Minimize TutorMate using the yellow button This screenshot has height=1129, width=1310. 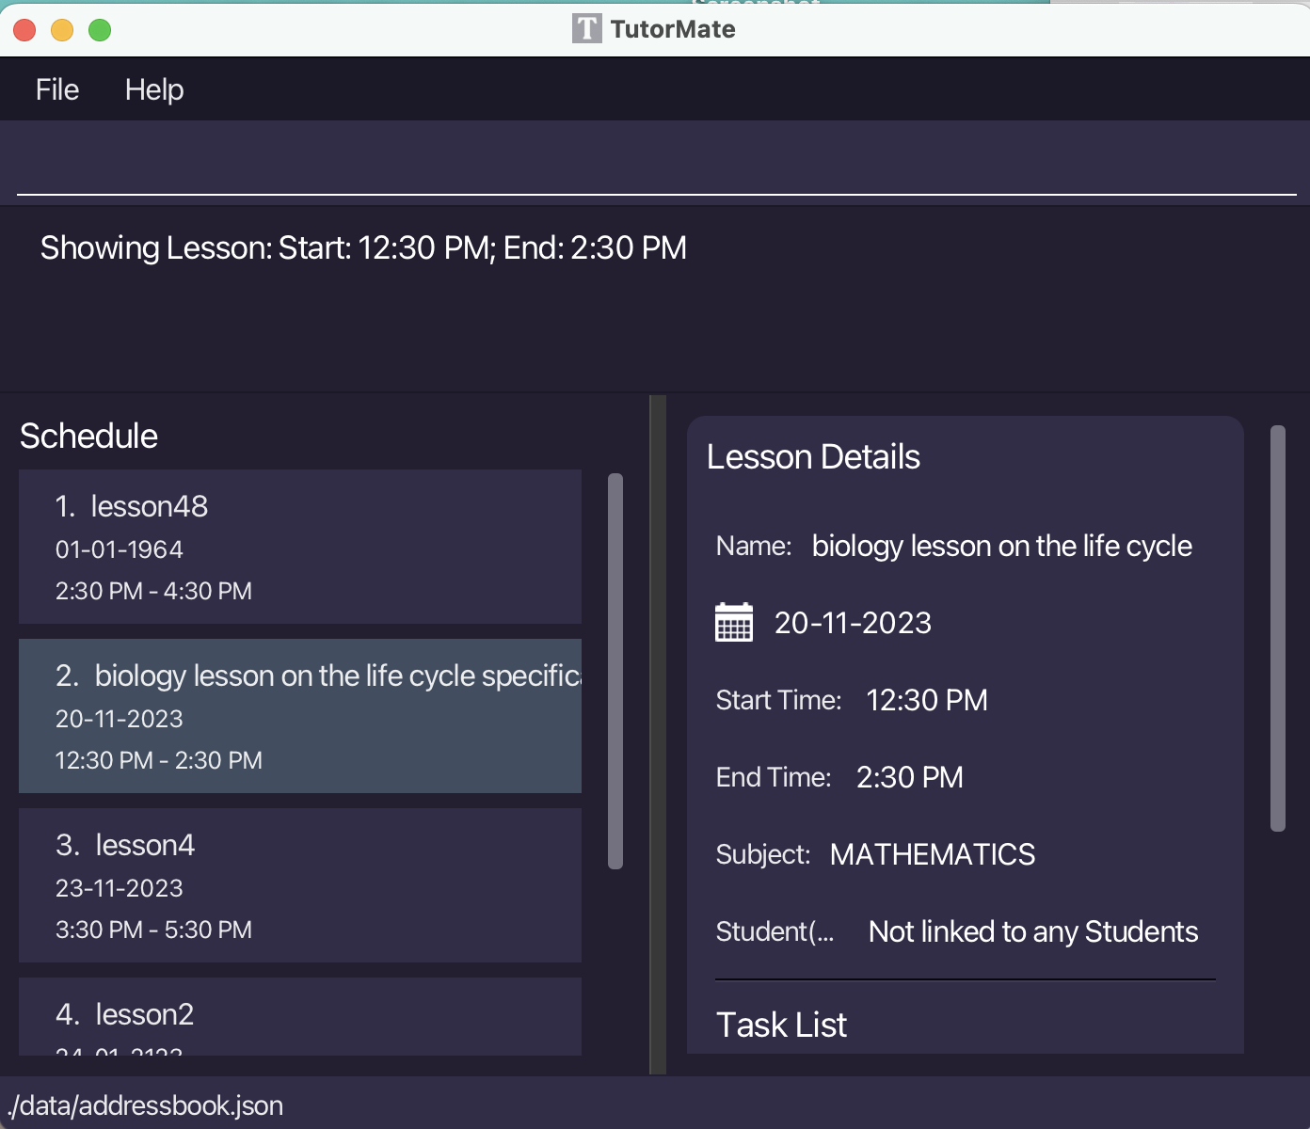point(62,30)
